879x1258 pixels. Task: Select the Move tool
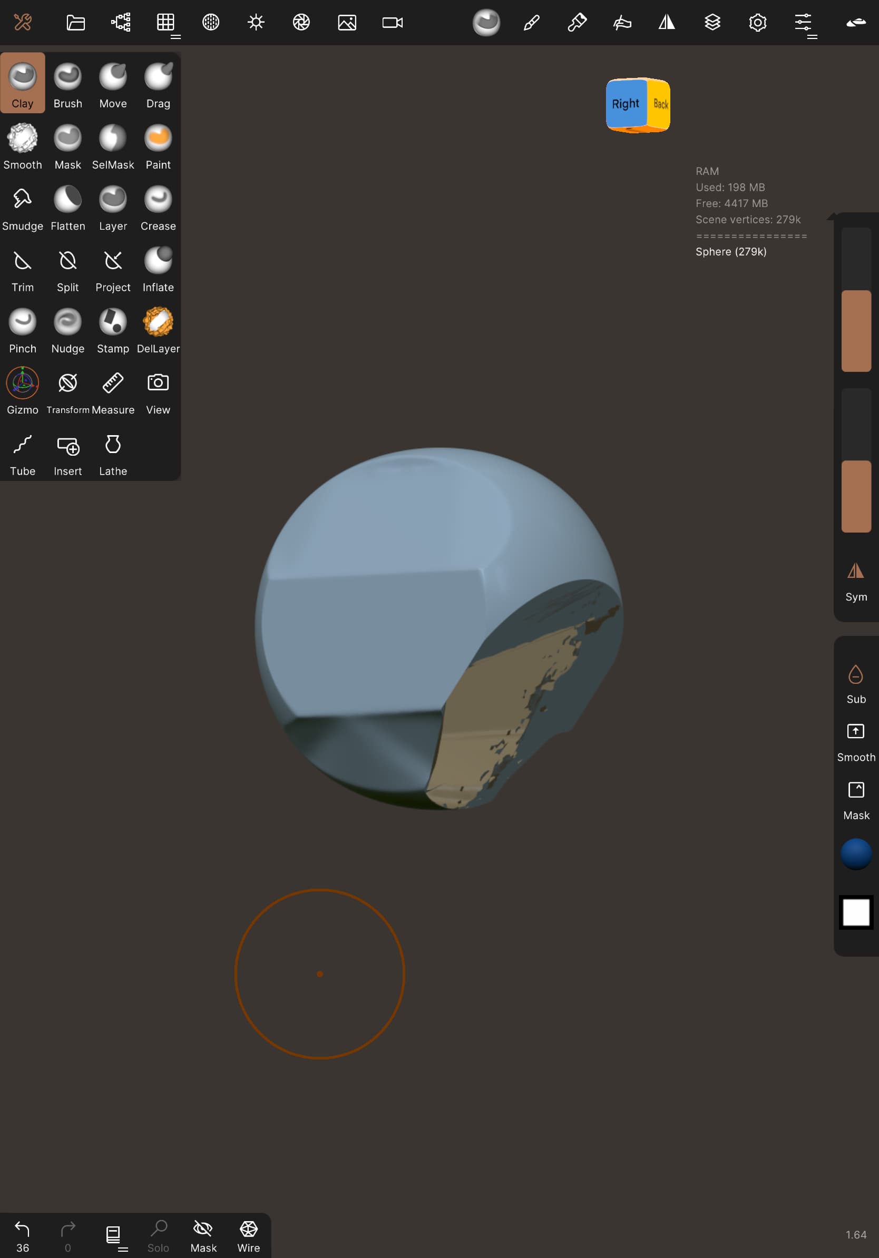[x=113, y=83]
